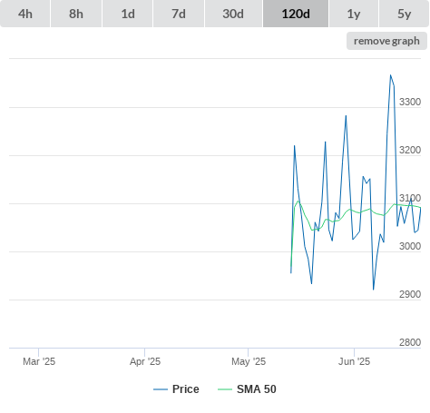Show the 1y price history
The width and height of the screenshot is (430, 413).
[x=354, y=14]
